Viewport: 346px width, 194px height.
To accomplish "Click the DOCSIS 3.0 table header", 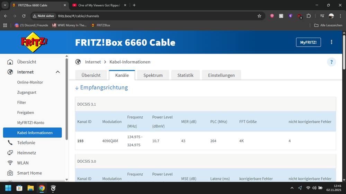I will pos(205,161).
